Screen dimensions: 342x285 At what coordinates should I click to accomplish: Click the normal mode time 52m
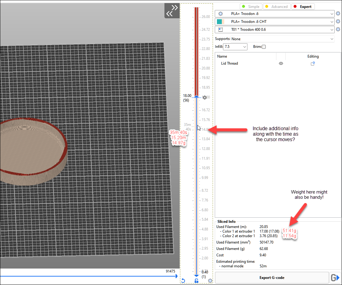pos(263,266)
